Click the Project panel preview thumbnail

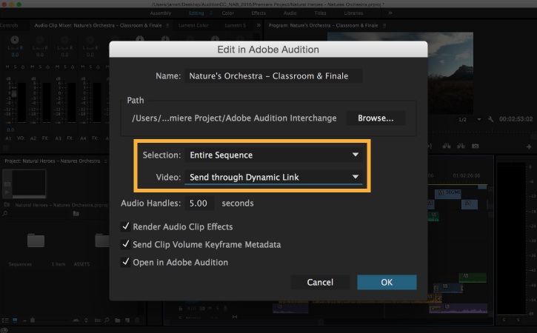[x=29, y=183]
